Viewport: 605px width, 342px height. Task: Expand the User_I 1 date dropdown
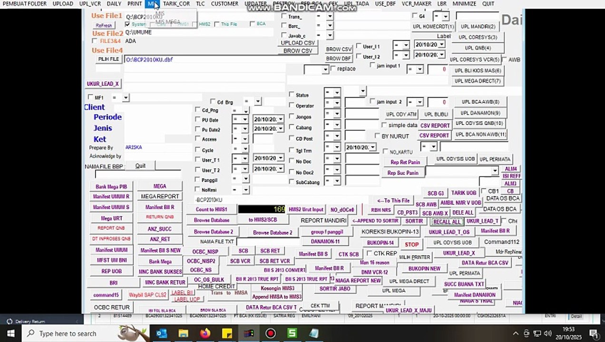click(441, 44)
